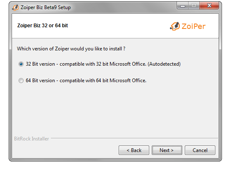Click the greyed-out maximize button
The height and width of the screenshot is (171, 229).
[x=194, y=6]
